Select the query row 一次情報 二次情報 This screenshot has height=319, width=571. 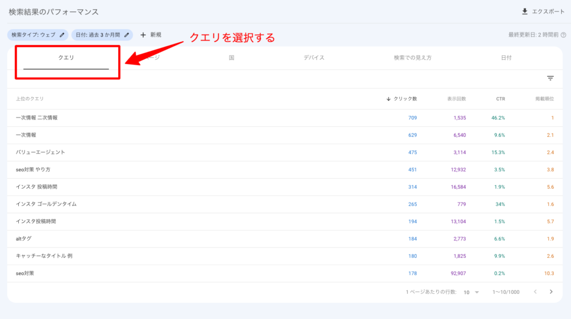tap(37, 118)
